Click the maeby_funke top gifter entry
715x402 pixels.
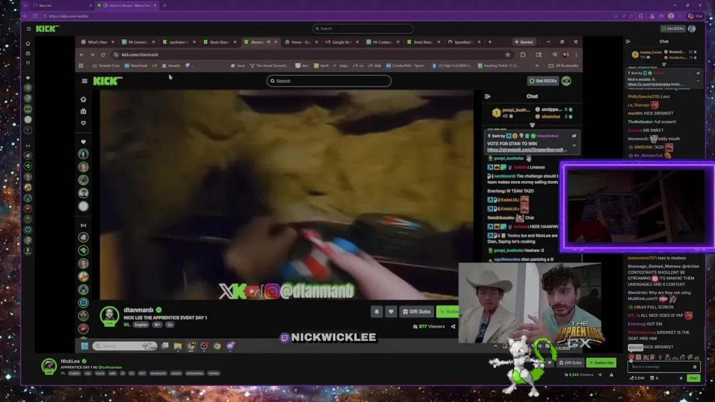tap(646, 54)
